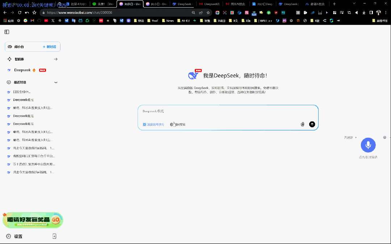Open a new browser tab
Image resolution: width=391 pixels, height=244 pixels.
click(x=335, y=4)
